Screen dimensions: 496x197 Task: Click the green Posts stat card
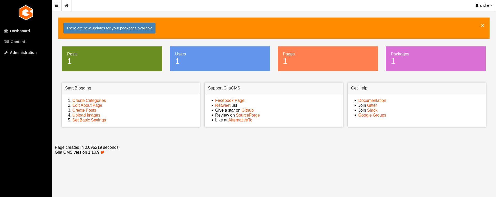112,59
